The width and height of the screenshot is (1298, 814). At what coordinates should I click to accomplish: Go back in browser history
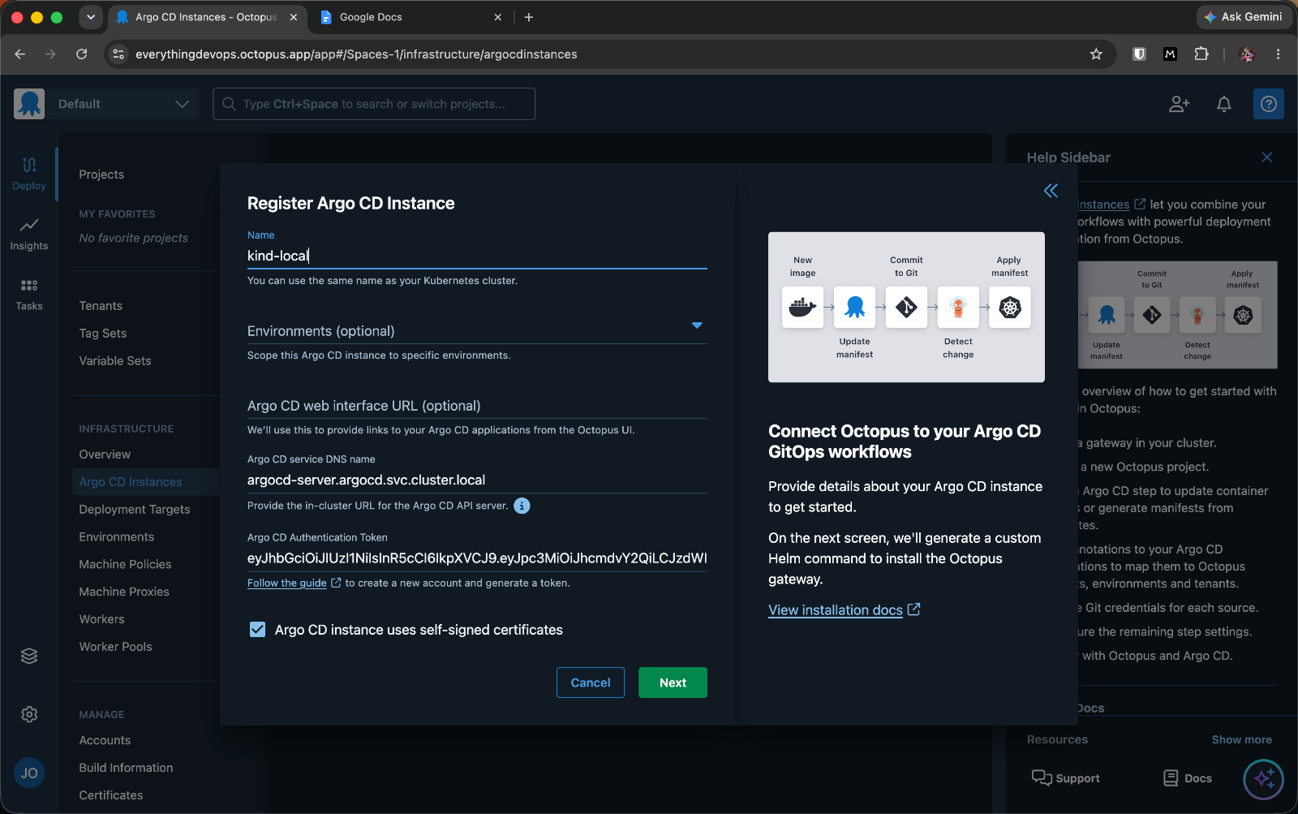tap(20, 54)
